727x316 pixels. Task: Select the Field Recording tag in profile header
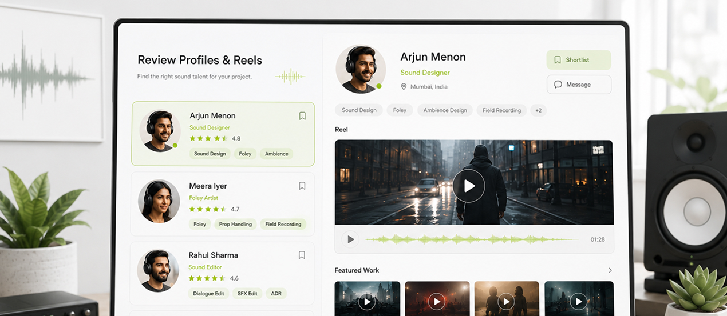(x=501, y=110)
